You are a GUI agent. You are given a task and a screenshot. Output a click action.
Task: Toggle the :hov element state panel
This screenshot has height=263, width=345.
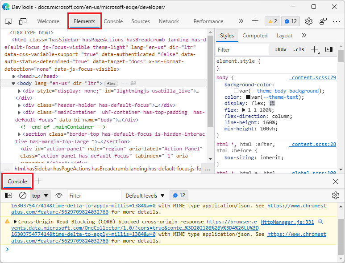coord(281,49)
